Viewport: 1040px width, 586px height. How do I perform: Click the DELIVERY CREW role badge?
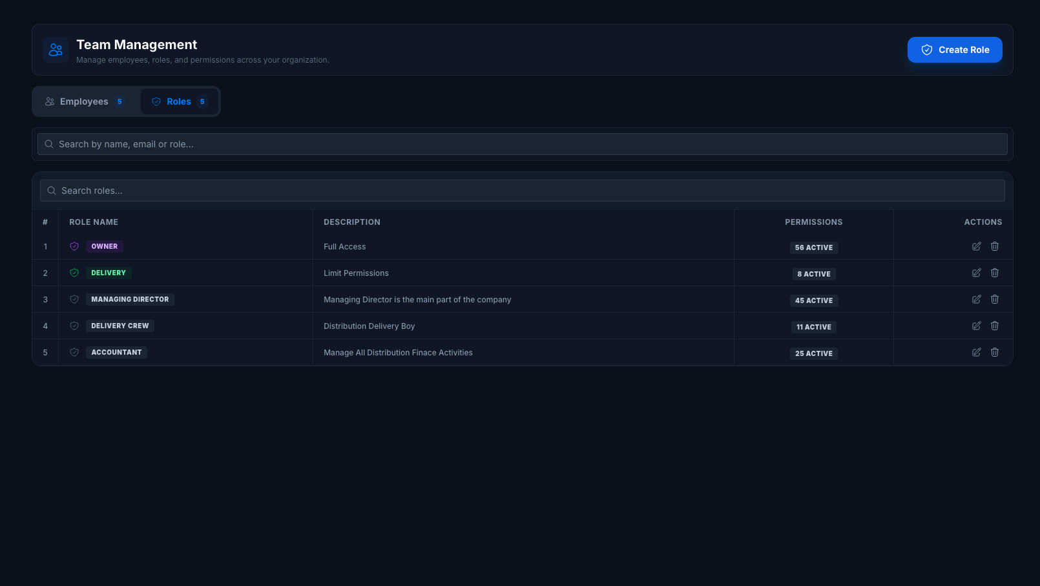pyautogui.click(x=120, y=326)
